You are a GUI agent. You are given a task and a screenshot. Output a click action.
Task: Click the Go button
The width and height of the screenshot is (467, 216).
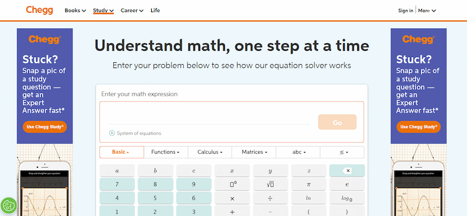[x=337, y=122]
